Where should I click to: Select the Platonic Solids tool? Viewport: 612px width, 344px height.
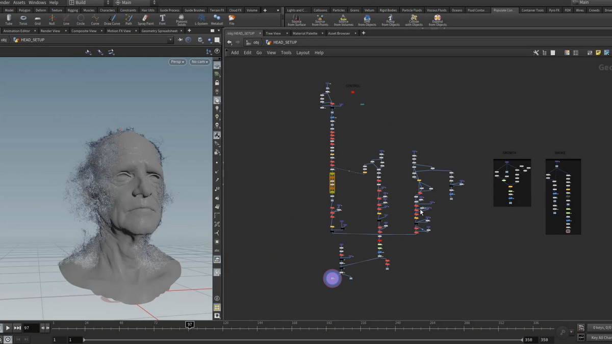[182, 20]
